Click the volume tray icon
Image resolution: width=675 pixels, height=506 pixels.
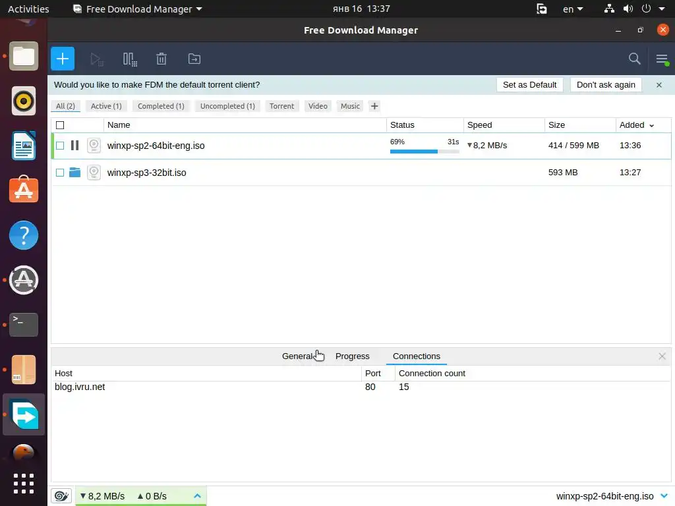click(x=628, y=9)
